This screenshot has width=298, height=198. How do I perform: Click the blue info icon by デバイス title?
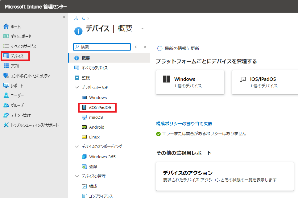(x=78, y=31)
